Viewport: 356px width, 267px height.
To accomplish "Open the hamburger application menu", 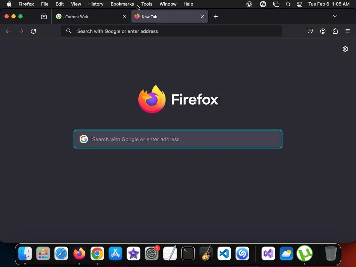I will coord(347,31).
